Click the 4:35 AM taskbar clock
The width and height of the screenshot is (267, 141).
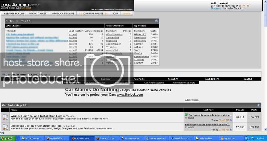[261, 138]
